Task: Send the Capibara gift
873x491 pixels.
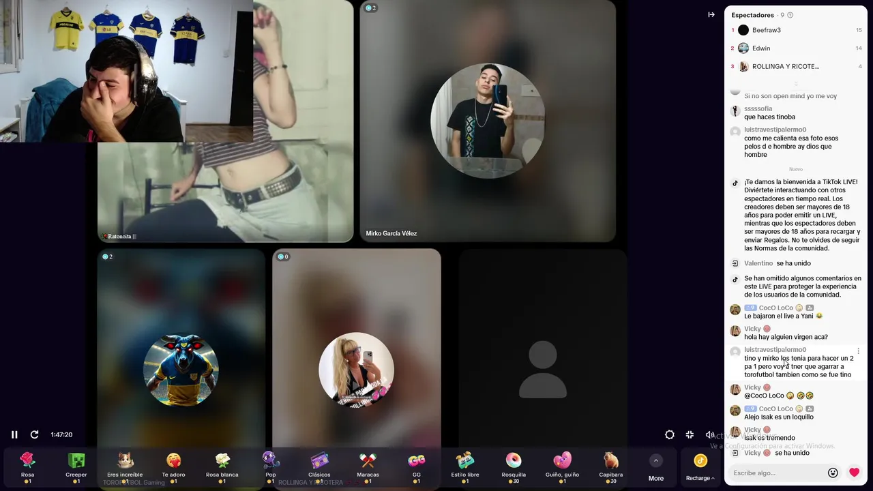Action: point(611,468)
